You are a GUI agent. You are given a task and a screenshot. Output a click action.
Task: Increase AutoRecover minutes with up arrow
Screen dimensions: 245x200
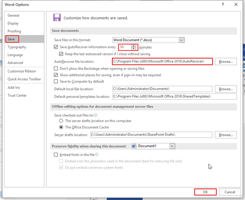[134, 46]
